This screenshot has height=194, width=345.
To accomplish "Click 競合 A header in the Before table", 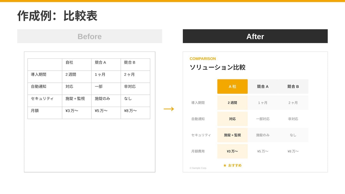I will coord(106,65).
